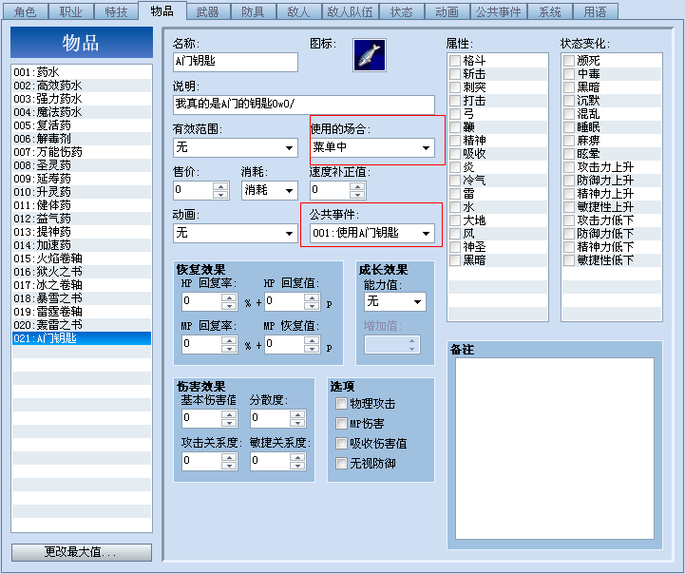Select item 012:益气药 in list

(x=82, y=219)
